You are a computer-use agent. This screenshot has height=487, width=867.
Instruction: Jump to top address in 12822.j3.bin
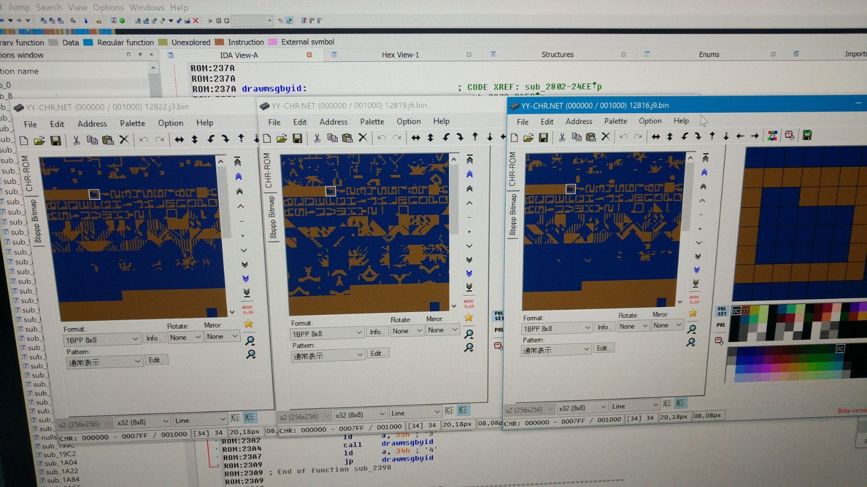[x=237, y=162]
